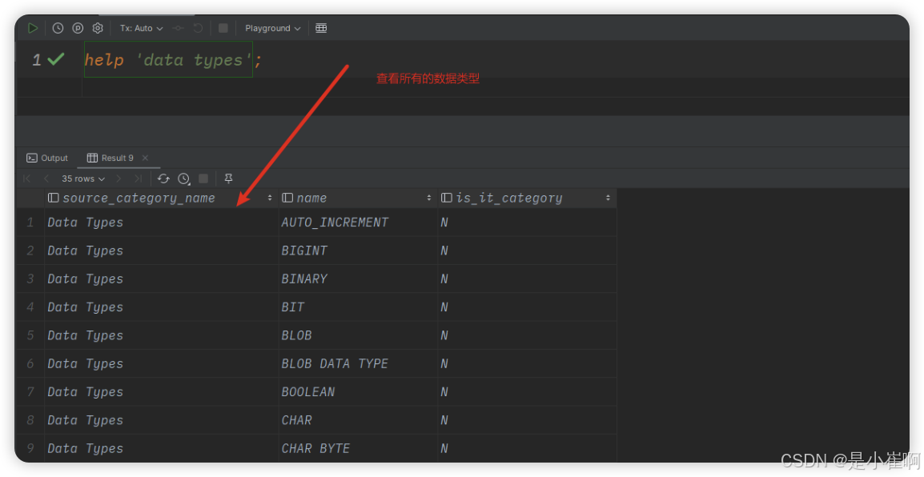
Task: Reload the result set with refresh icon
Action: pos(164,178)
